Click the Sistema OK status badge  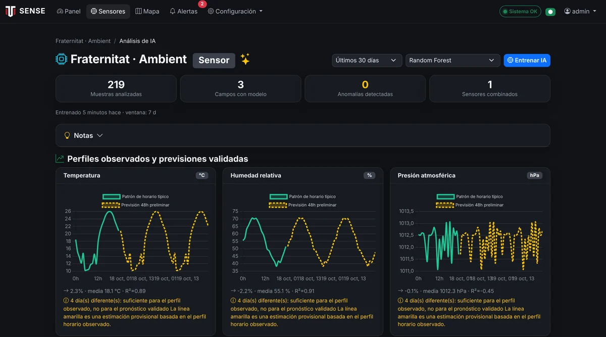(x=520, y=11)
